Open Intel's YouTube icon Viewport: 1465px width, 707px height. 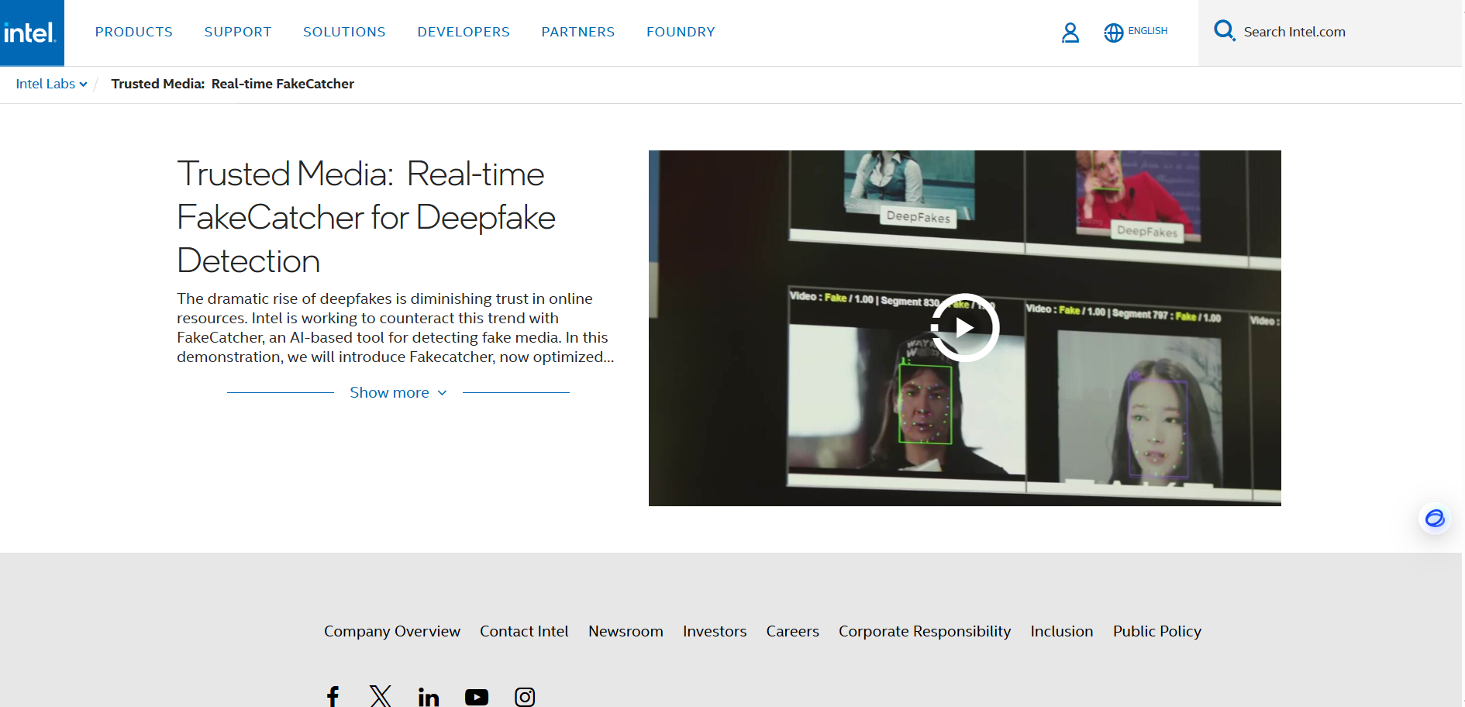pyautogui.click(x=477, y=697)
